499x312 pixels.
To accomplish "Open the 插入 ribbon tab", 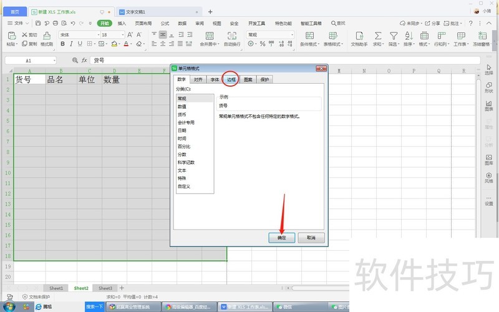I will (122, 23).
